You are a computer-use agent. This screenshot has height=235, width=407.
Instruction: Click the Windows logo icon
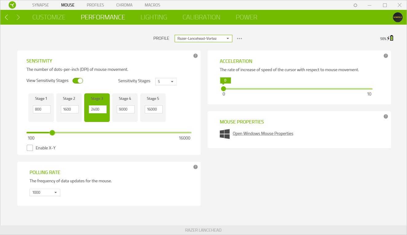[x=225, y=134]
